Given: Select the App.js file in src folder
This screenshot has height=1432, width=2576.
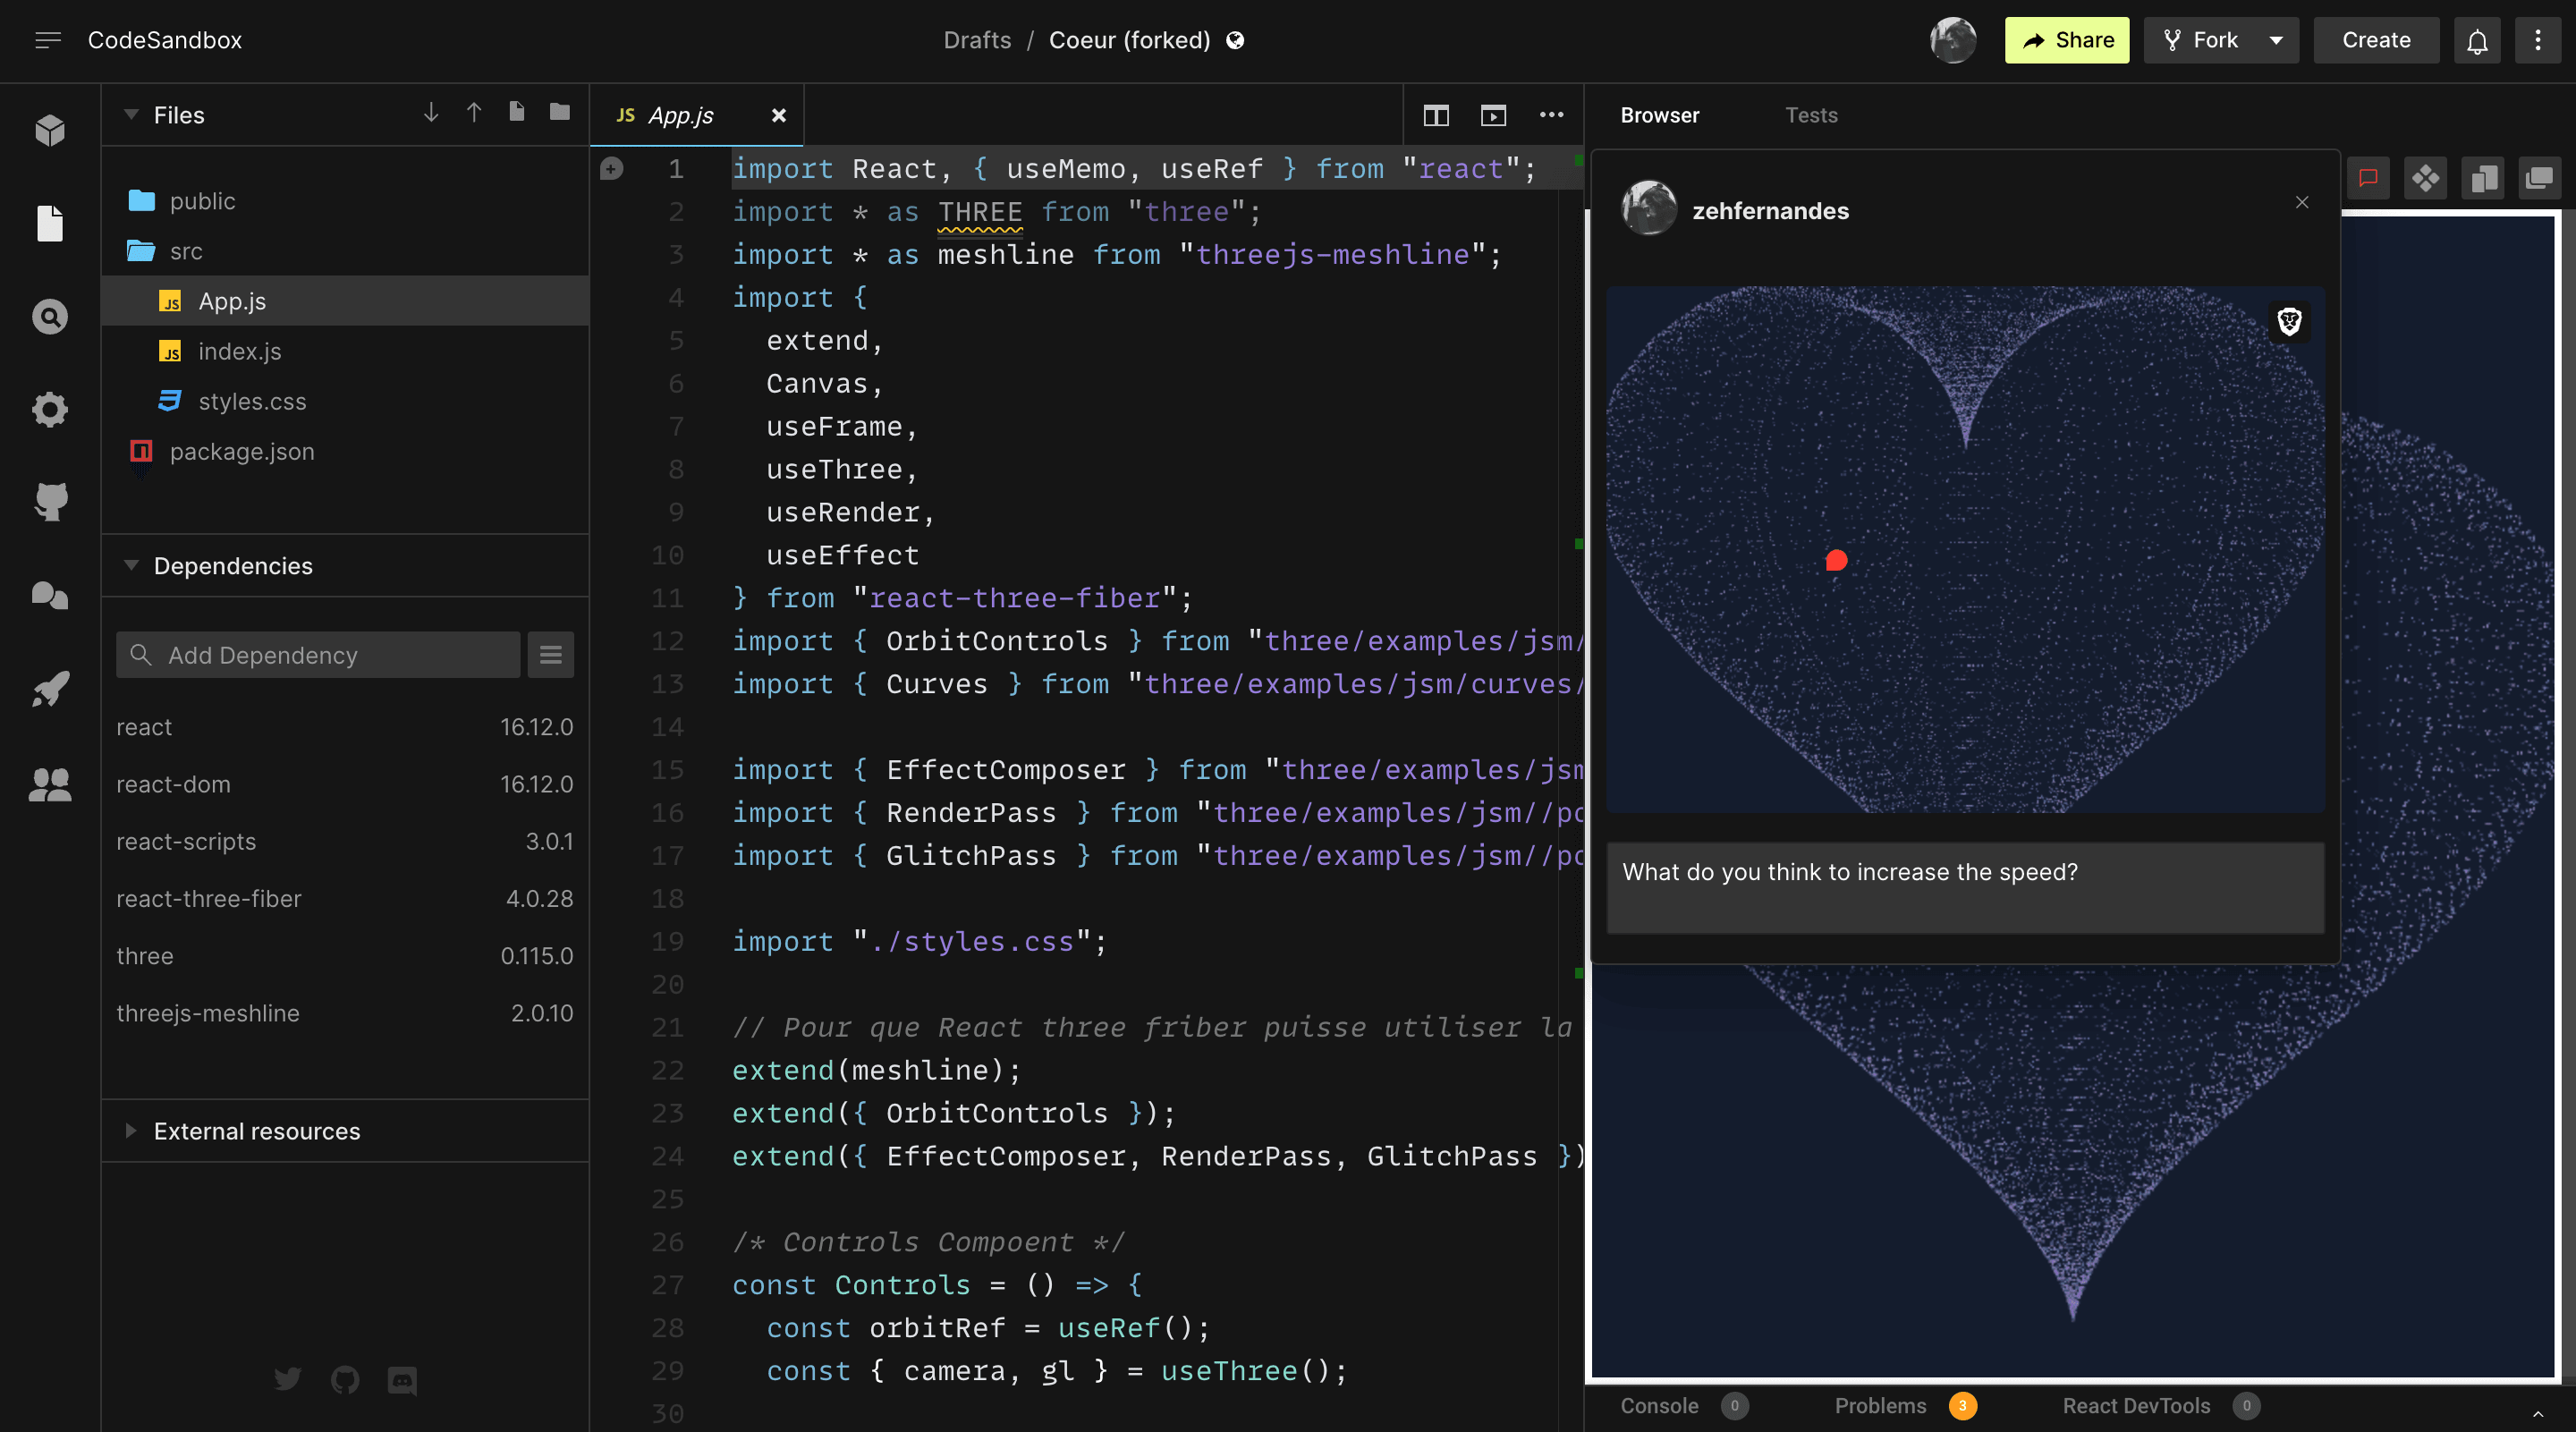Looking at the screenshot, I should pos(231,300).
